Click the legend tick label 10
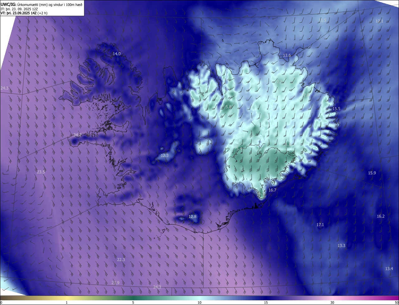 click(199, 303)
